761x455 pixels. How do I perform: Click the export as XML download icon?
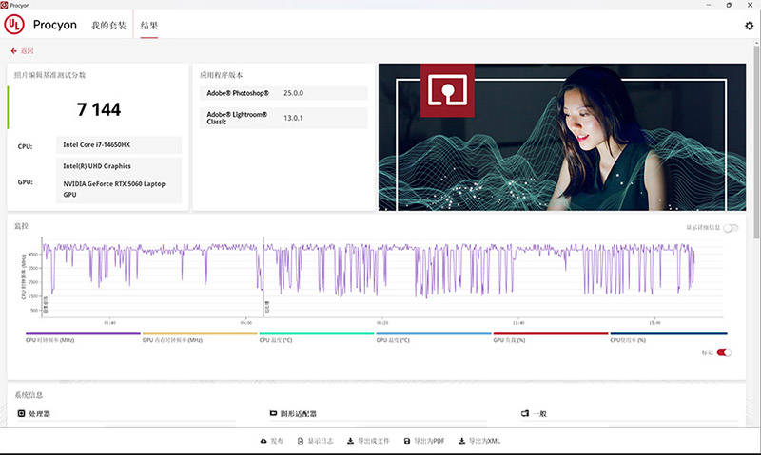[461, 441]
